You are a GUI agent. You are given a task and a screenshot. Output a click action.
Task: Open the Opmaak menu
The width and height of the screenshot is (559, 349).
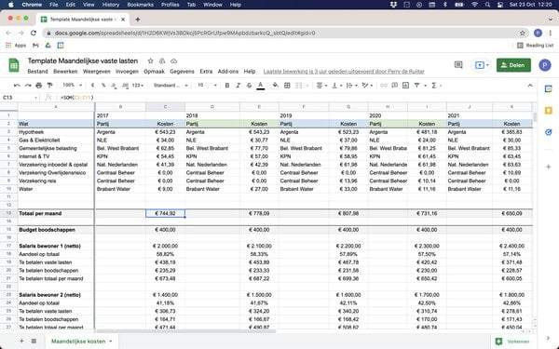click(x=154, y=72)
